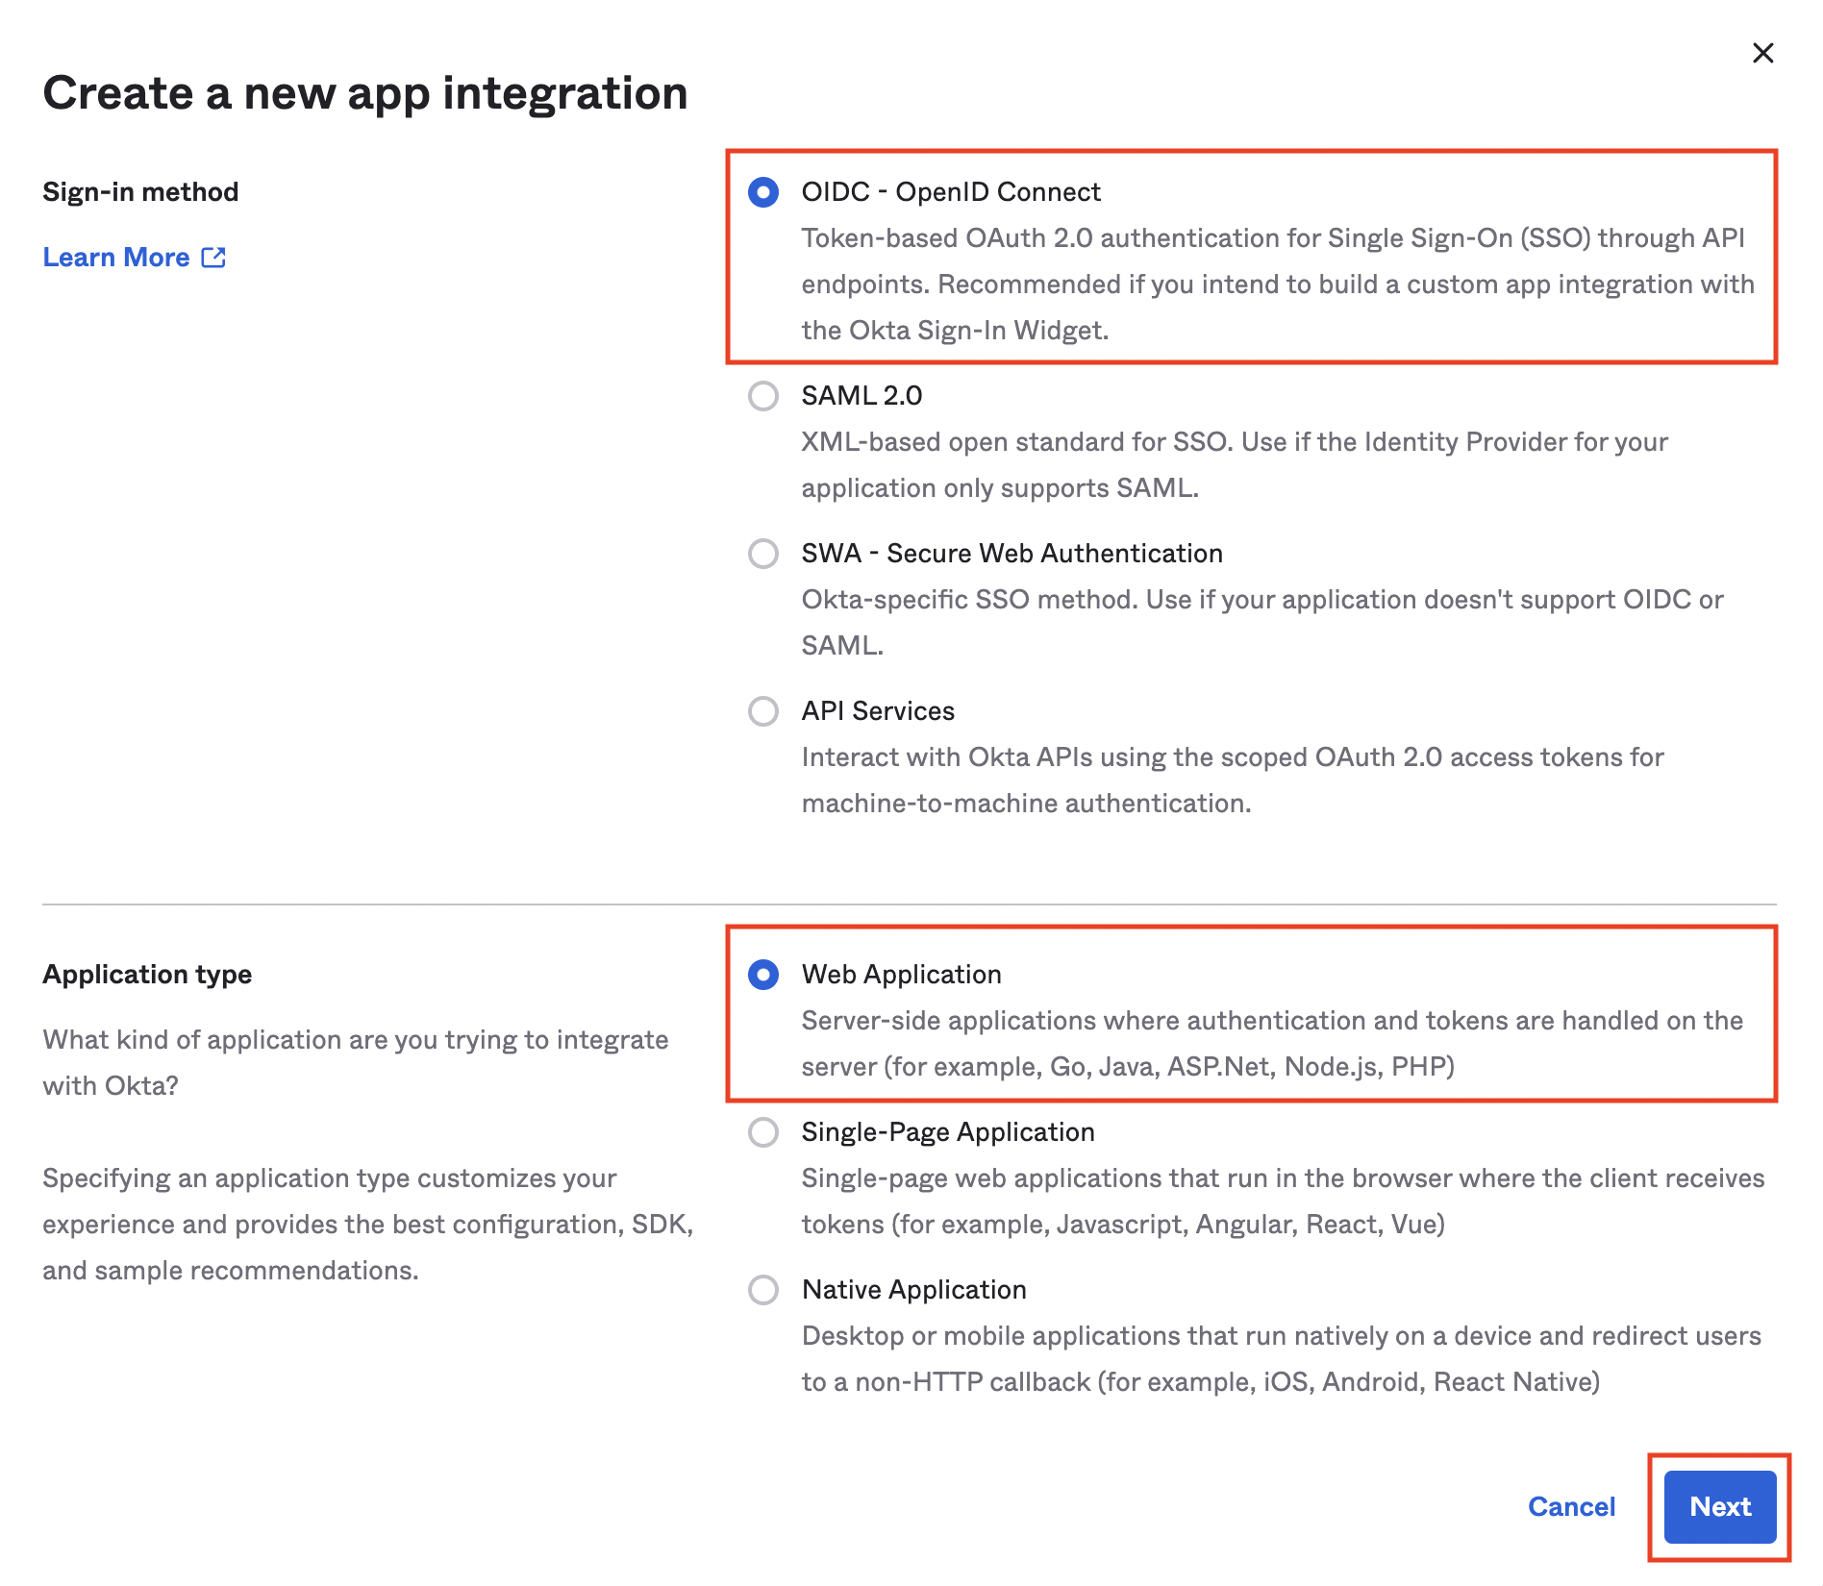The height and width of the screenshot is (1586, 1823).
Task: Select the OIDC OpenID Connect radio button
Action: click(764, 192)
